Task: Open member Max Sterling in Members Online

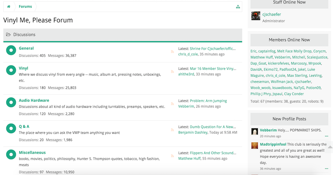Action: point(297,76)
